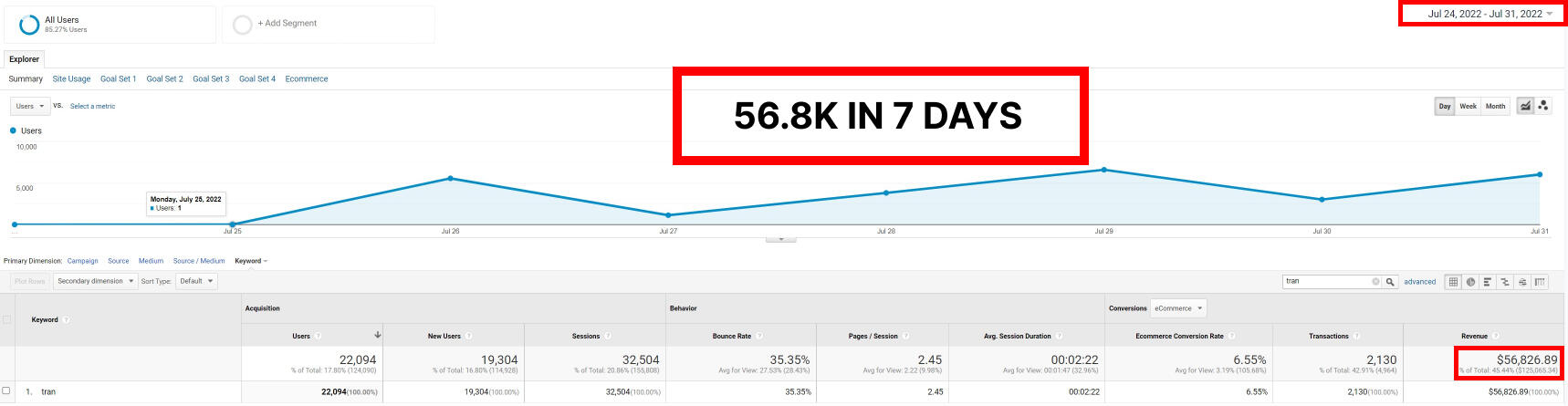The height and width of the screenshot is (406, 1568).
Task: Set graph interval to Week
Action: (x=1468, y=107)
